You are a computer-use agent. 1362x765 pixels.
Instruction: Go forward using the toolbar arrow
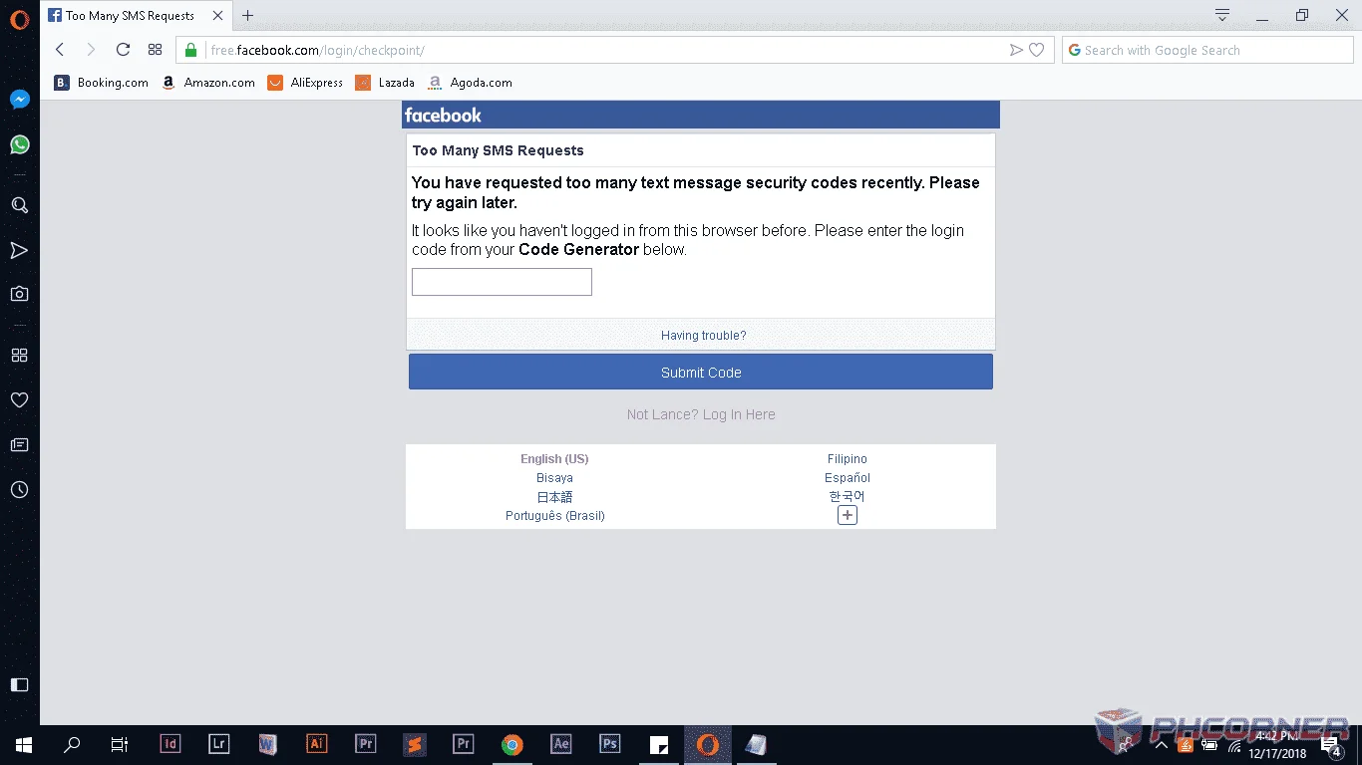point(91,50)
